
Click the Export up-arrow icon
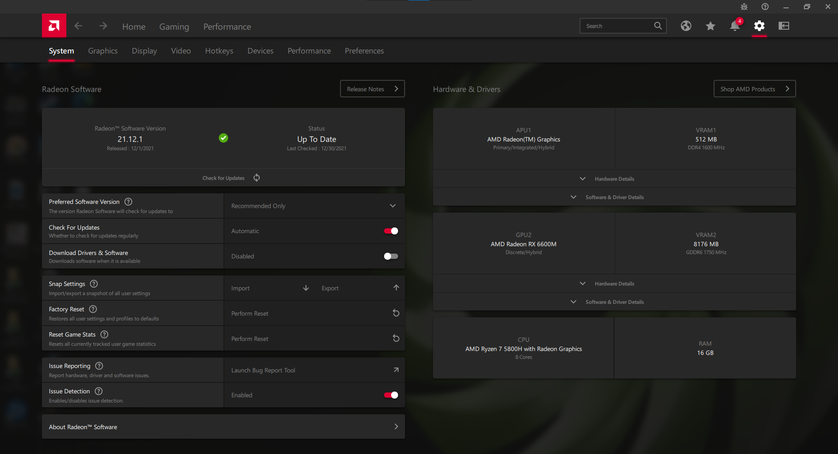396,288
